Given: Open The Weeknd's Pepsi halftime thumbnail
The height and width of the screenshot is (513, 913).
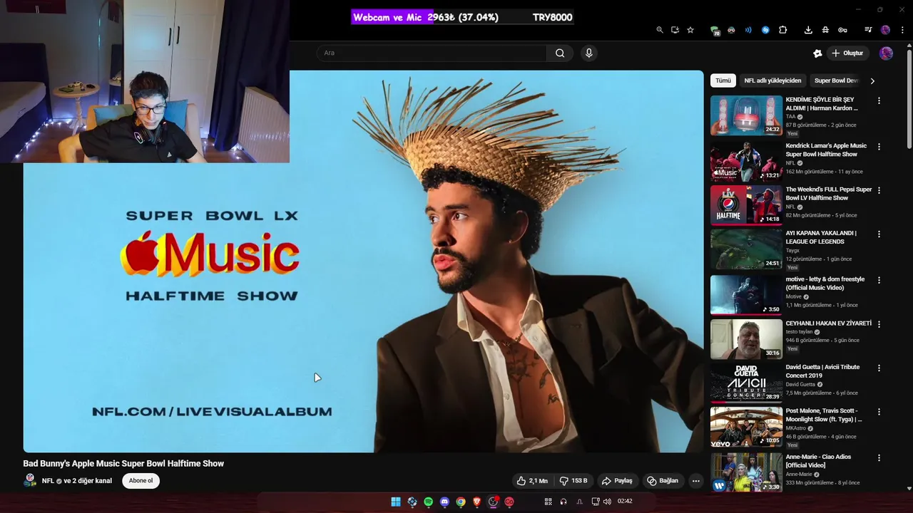Looking at the screenshot, I should click(x=746, y=205).
